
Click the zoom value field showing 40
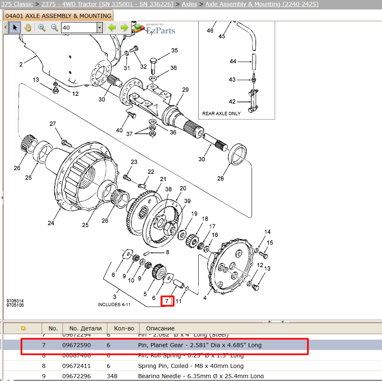click(x=79, y=27)
